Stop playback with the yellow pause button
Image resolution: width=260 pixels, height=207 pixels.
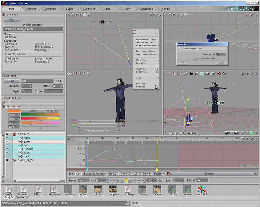click(x=126, y=180)
